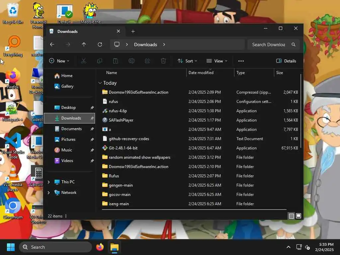Image resolution: width=340 pixels, height=255 pixels.
Task: Unpin Music from Quick access
Action: (92, 150)
